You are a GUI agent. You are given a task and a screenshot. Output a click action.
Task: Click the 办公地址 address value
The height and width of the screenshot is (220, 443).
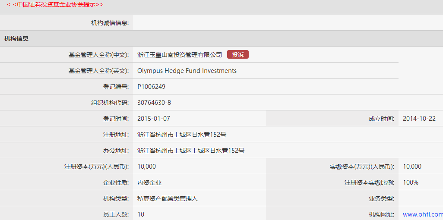[x=191, y=151]
